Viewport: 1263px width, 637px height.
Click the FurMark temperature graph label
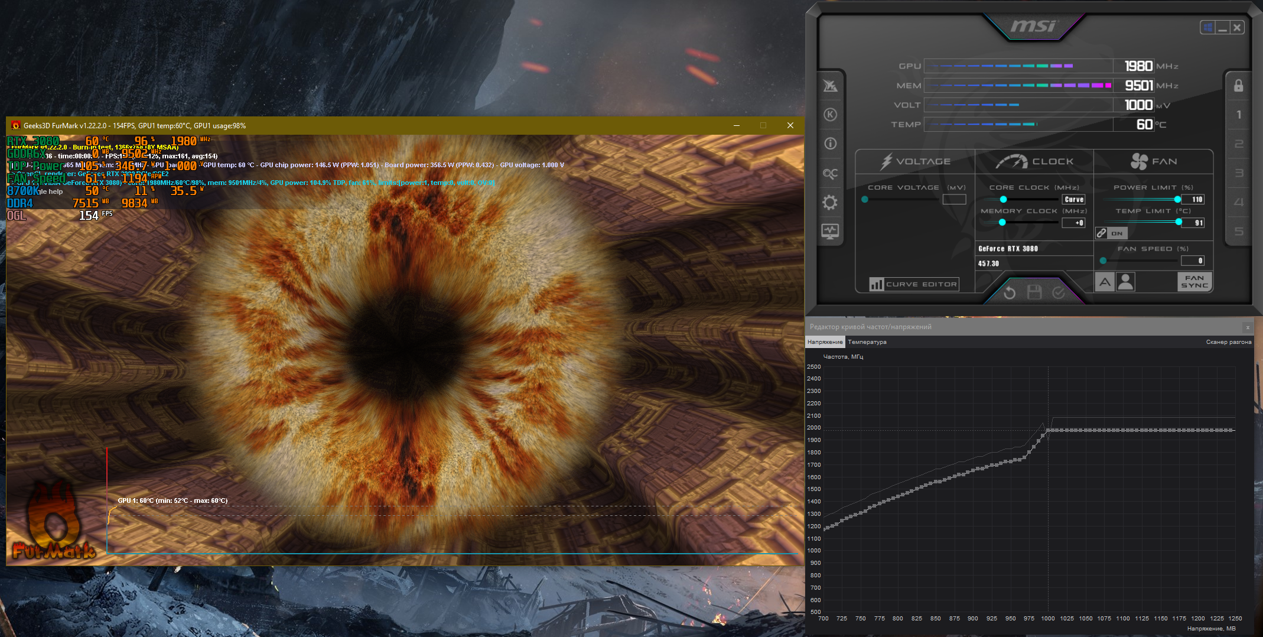click(x=172, y=500)
